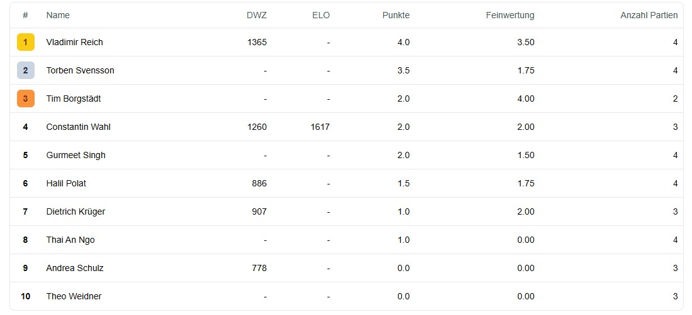Sort by the Name column header

tap(58, 15)
